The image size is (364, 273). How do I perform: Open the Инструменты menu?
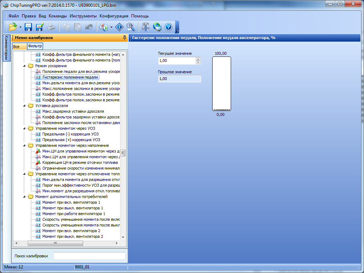[x=83, y=16]
